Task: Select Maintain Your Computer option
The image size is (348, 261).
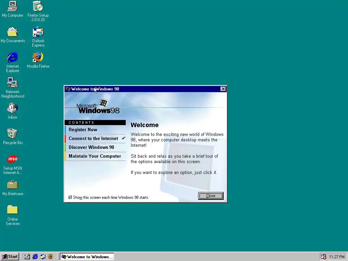Action: 95,156
